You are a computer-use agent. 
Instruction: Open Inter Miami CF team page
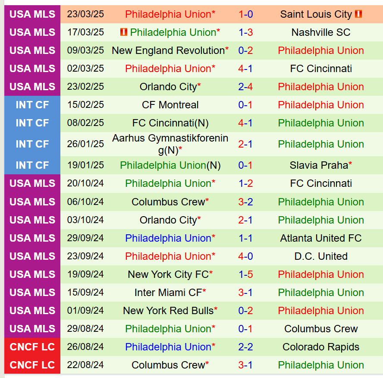168,293
